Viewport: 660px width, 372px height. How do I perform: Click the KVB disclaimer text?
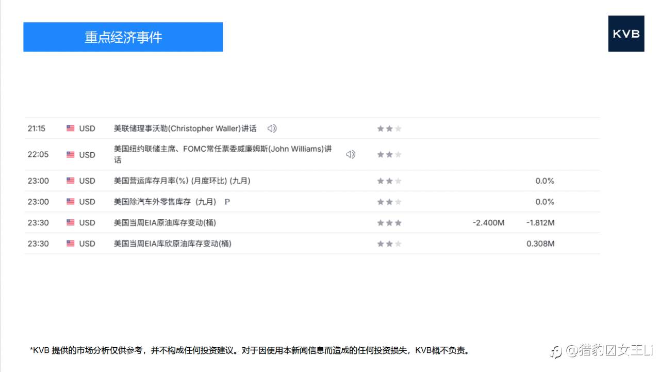[250, 351]
